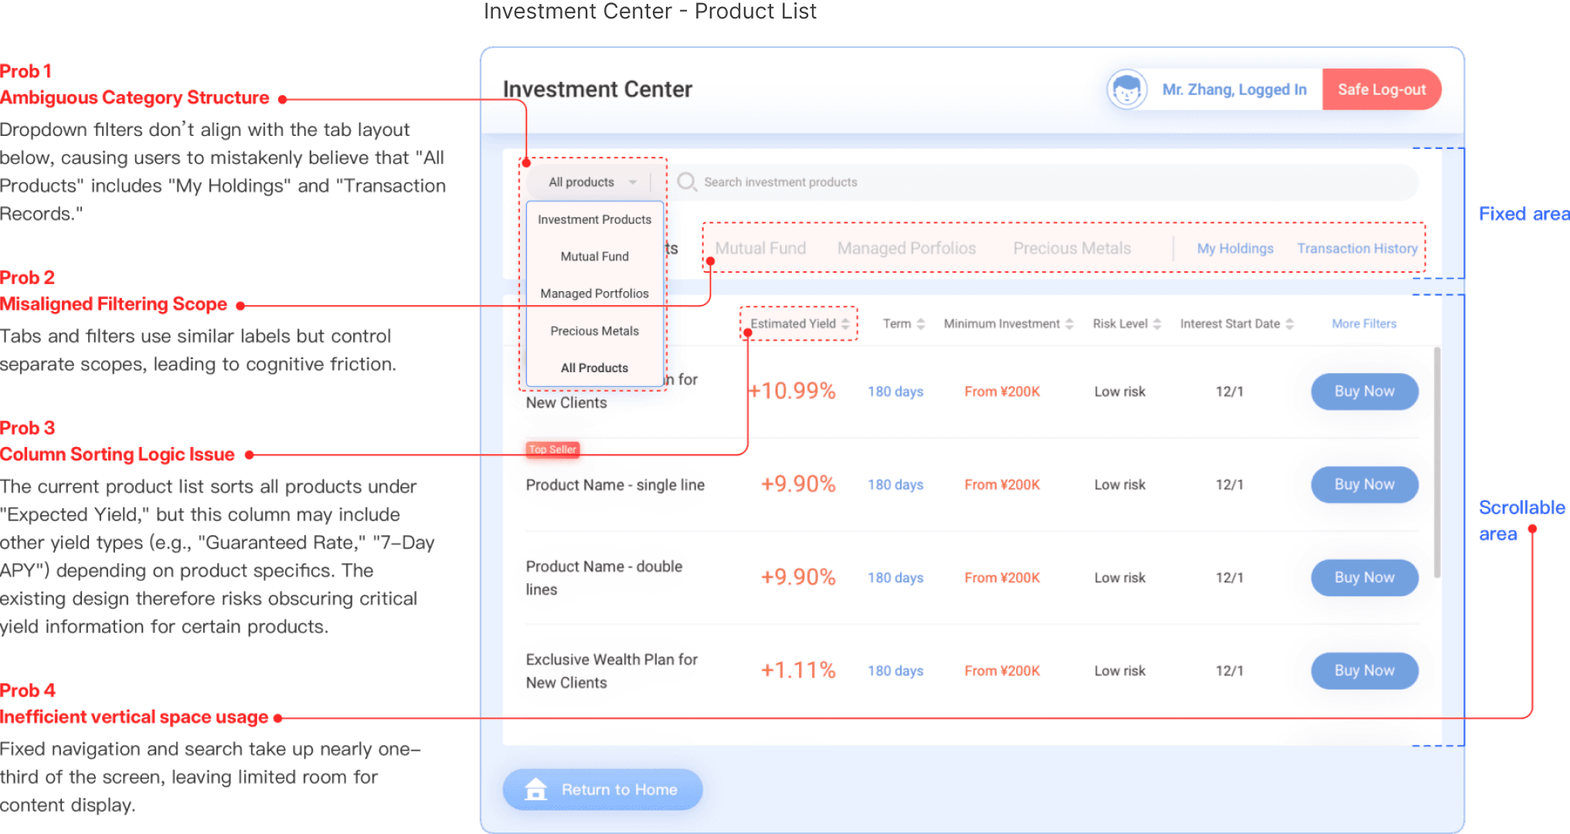Viewport: 1570px width, 834px height.
Task: Select Managed Portfolios dropdown option
Action: point(594,293)
